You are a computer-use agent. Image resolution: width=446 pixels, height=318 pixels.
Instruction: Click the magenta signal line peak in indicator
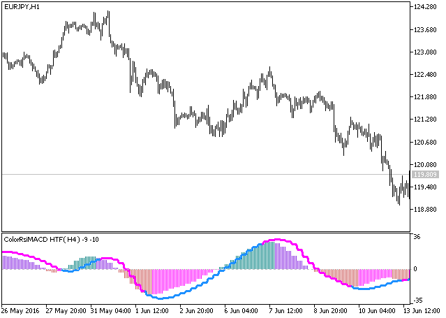(x=278, y=240)
